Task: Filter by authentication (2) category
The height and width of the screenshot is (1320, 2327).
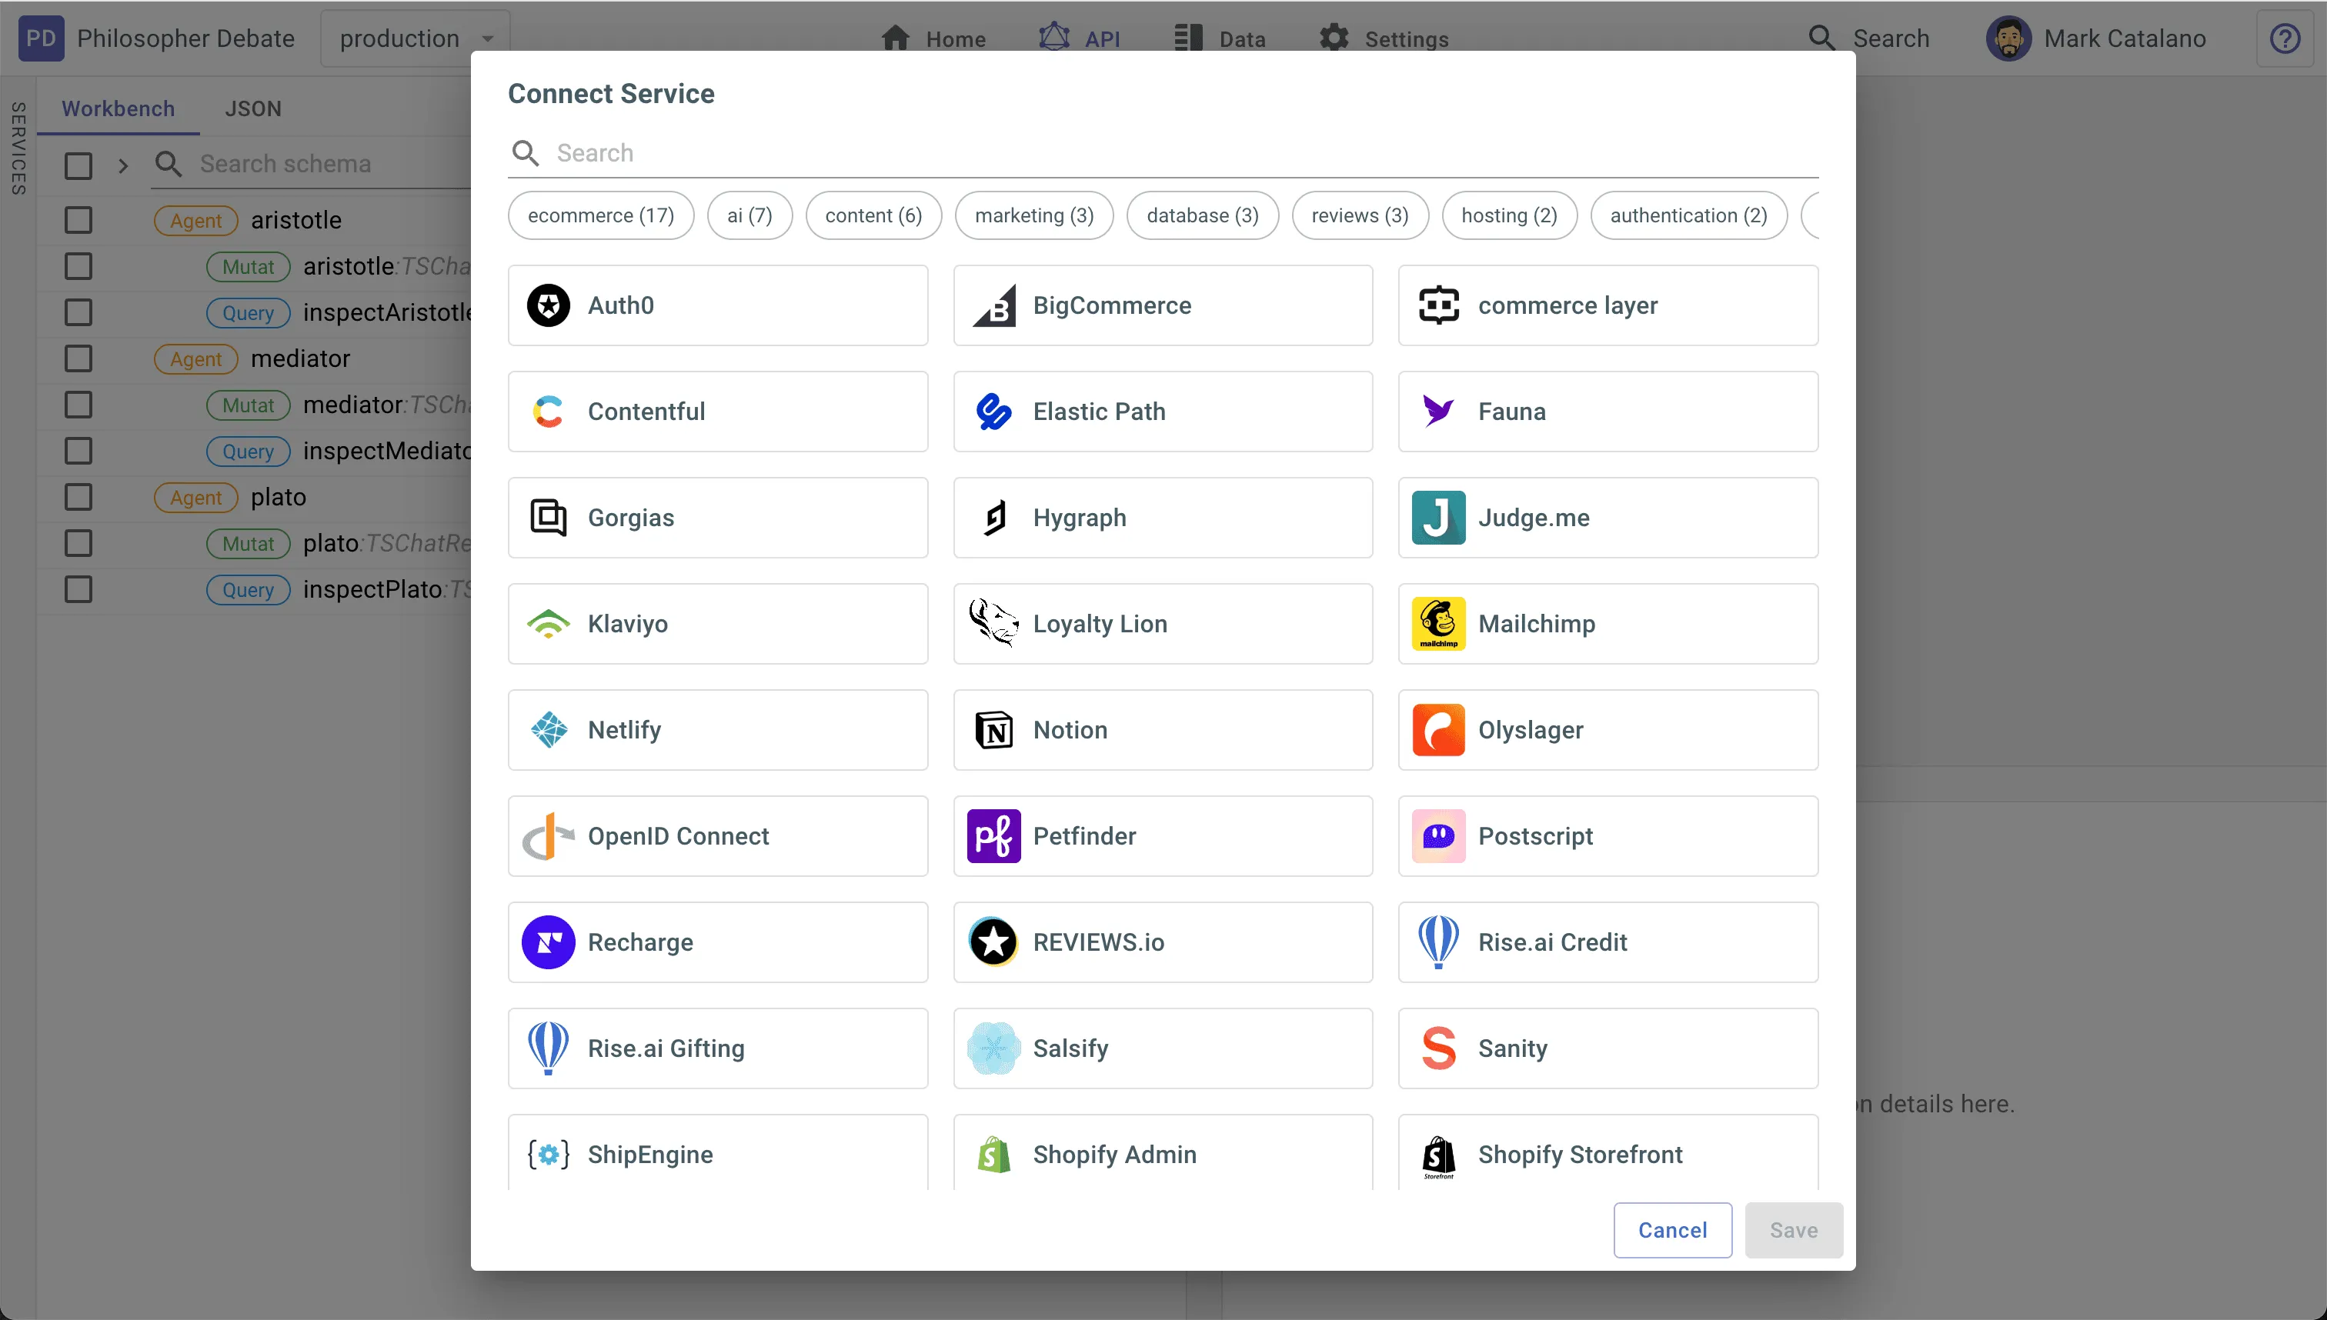Action: tap(1688, 215)
